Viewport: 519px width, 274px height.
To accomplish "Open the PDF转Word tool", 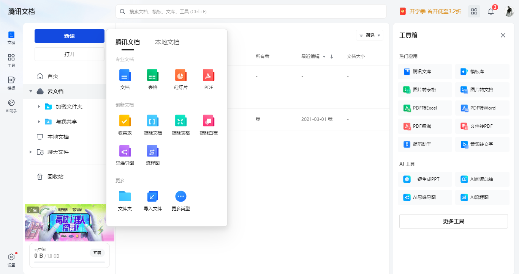I will click(x=482, y=108).
